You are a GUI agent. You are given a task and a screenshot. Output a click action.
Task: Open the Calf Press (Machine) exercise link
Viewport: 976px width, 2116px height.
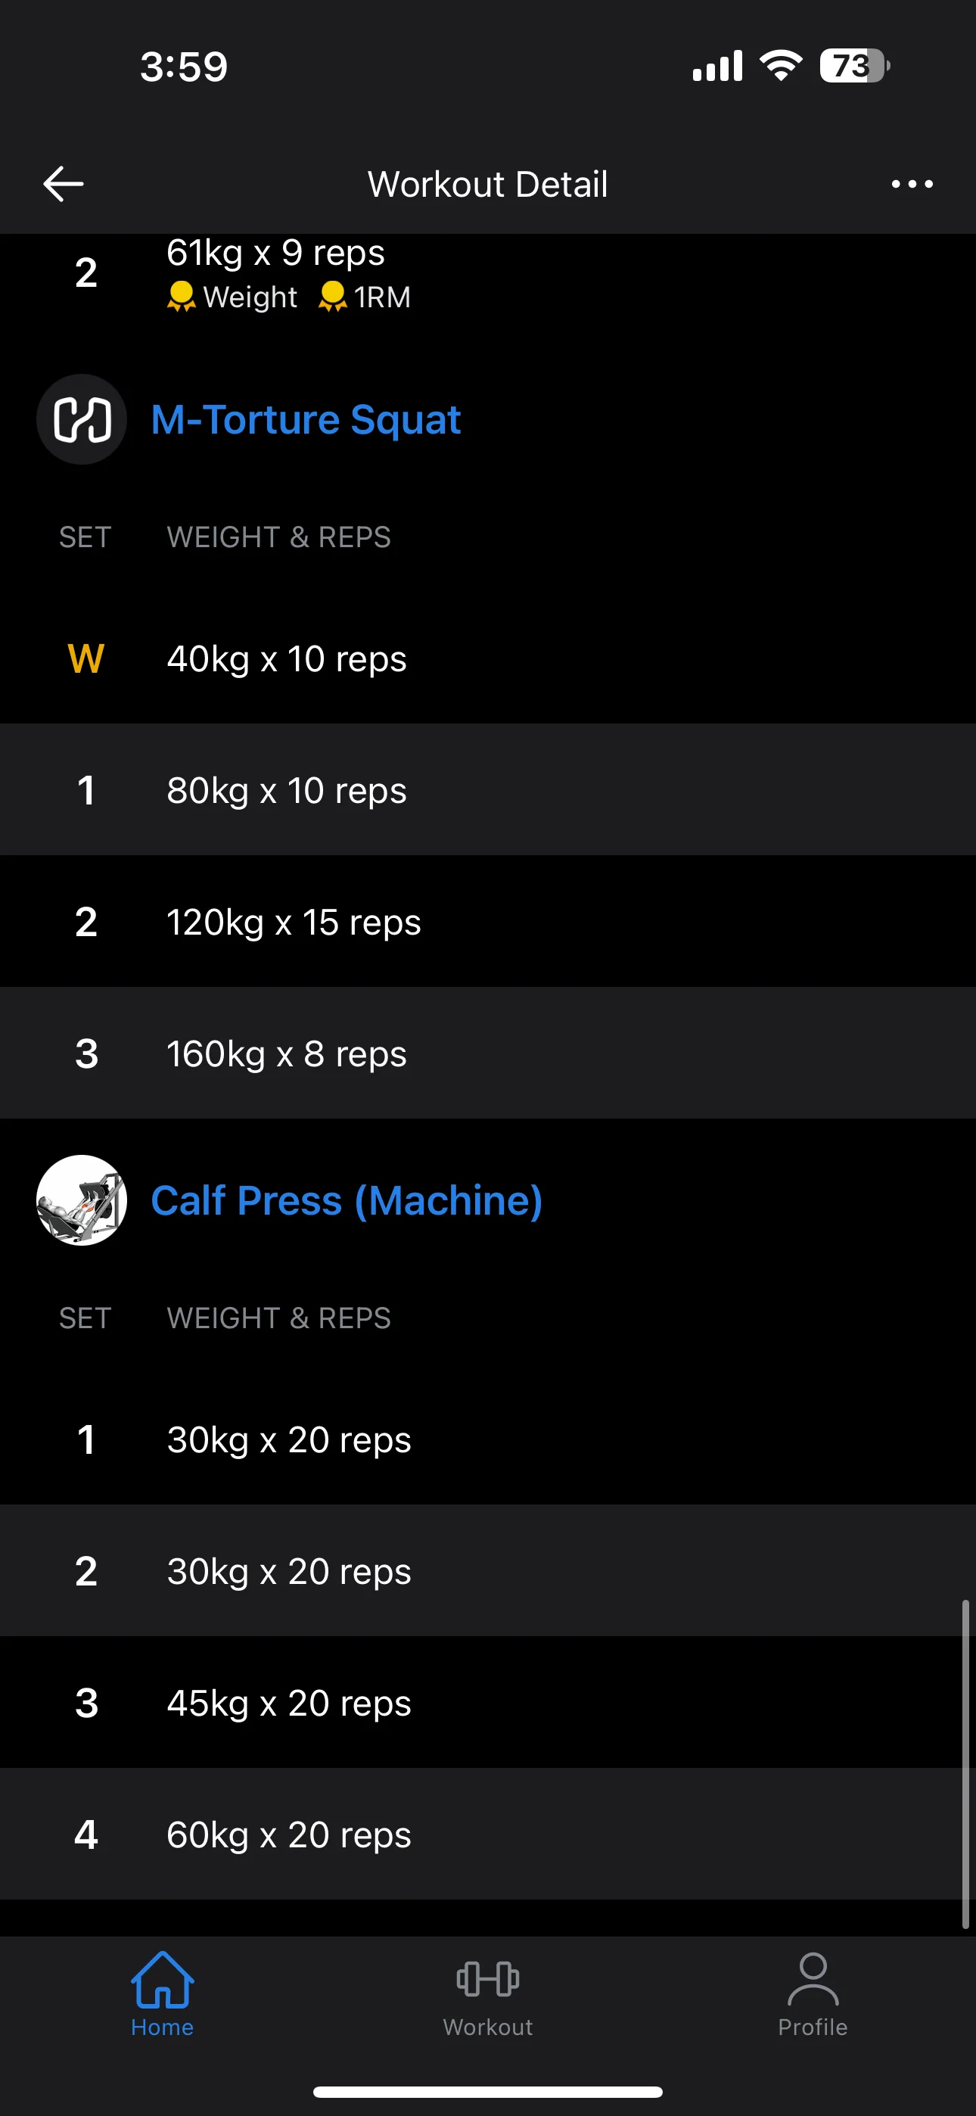click(347, 1200)
